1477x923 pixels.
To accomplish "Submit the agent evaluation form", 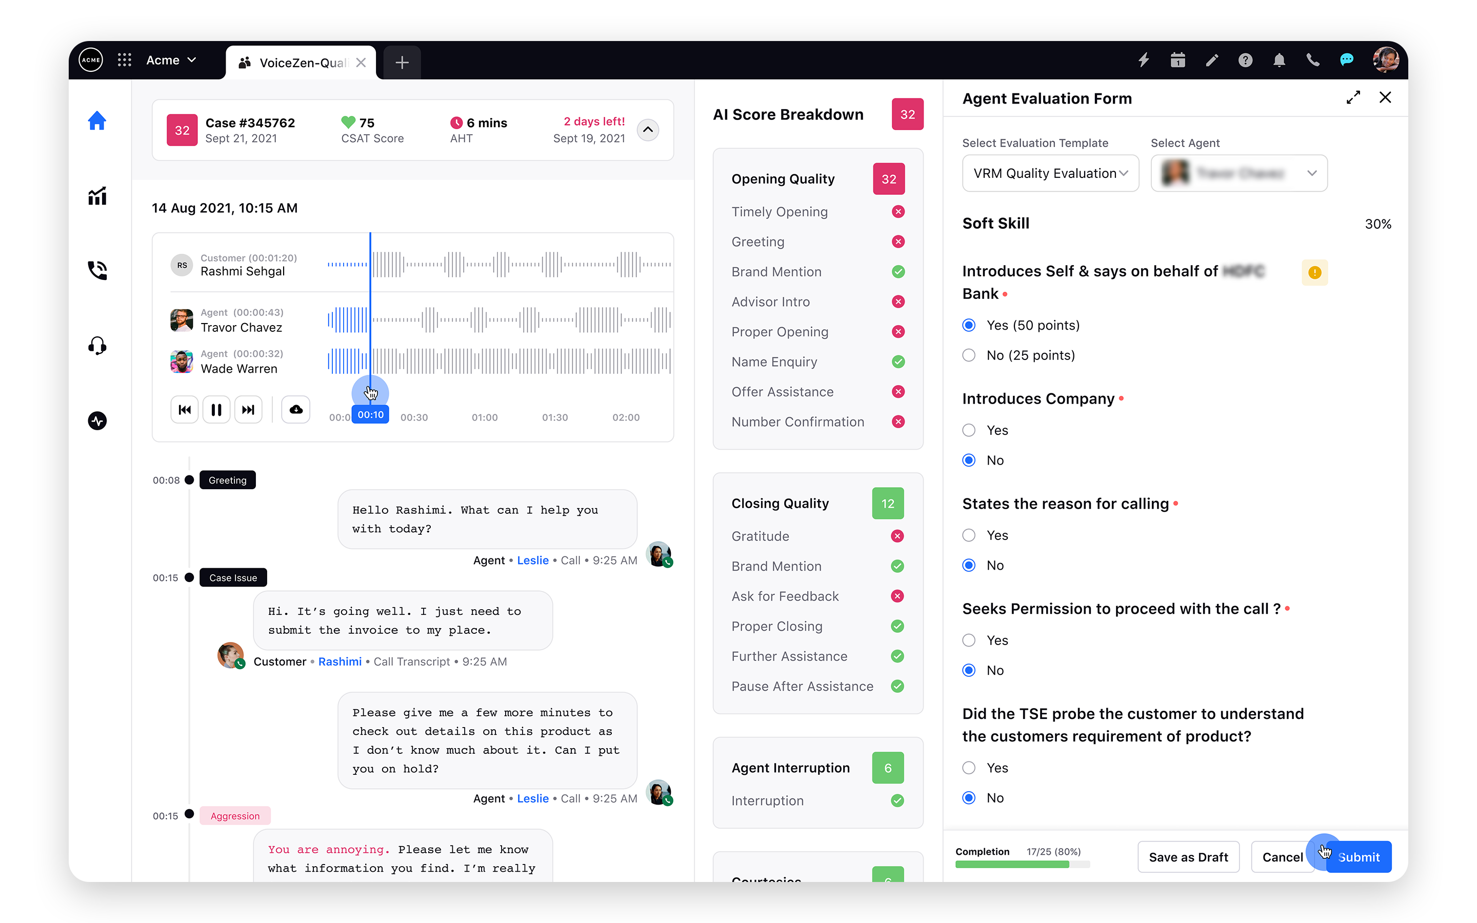I will click(1358, 856).
